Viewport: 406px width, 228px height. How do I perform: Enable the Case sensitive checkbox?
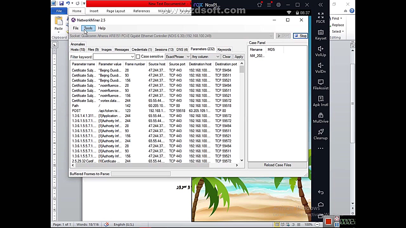pyautogui.click(x=138, y=57)
